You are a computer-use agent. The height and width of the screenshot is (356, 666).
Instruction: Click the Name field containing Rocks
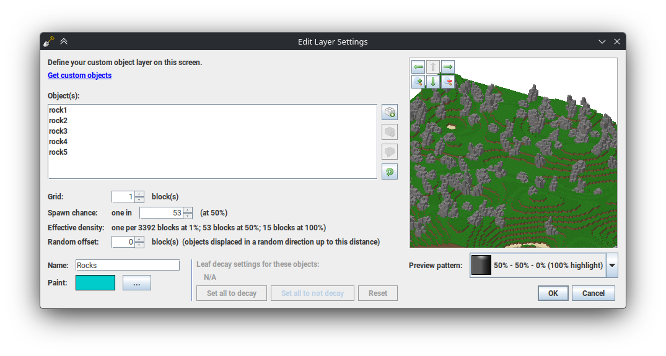[x=127, y=265]
